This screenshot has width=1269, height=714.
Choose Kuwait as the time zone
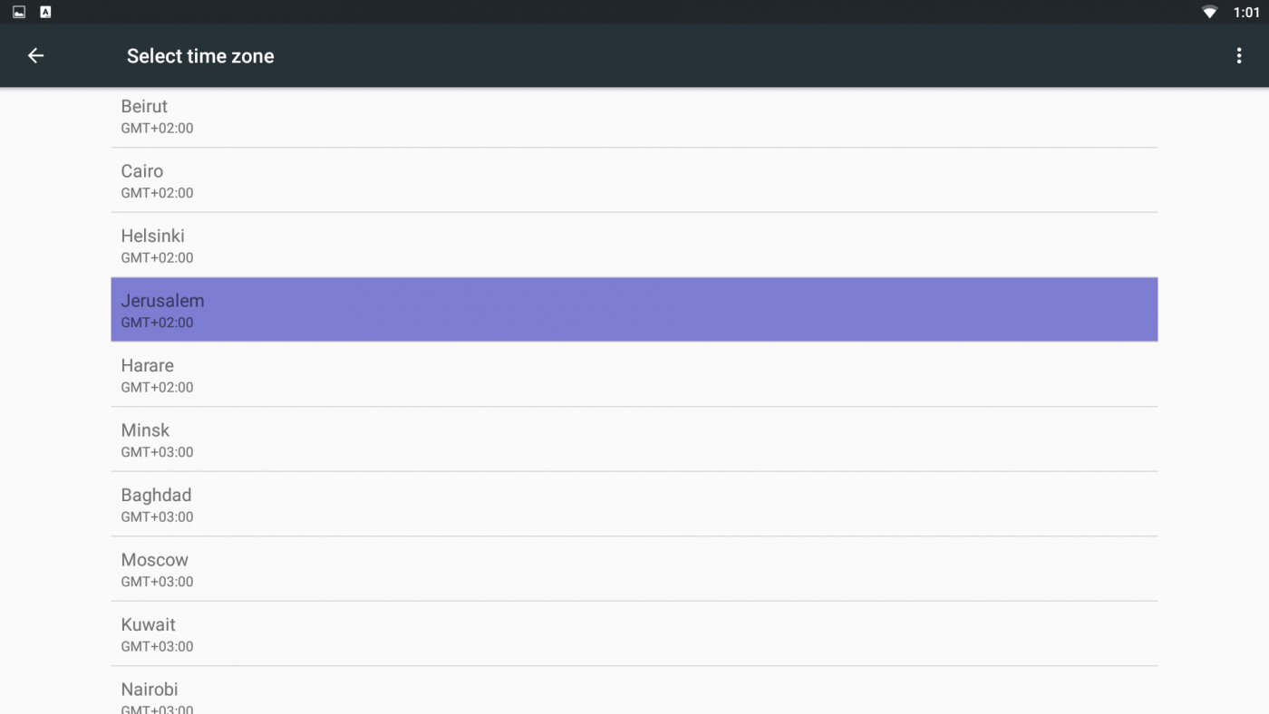point(634,634)
